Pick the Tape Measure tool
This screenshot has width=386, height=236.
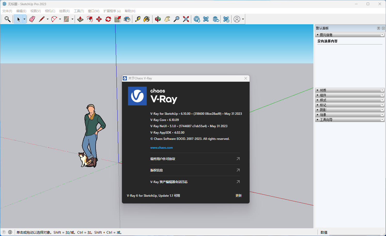pyautogui.click(x=138, y=19)
